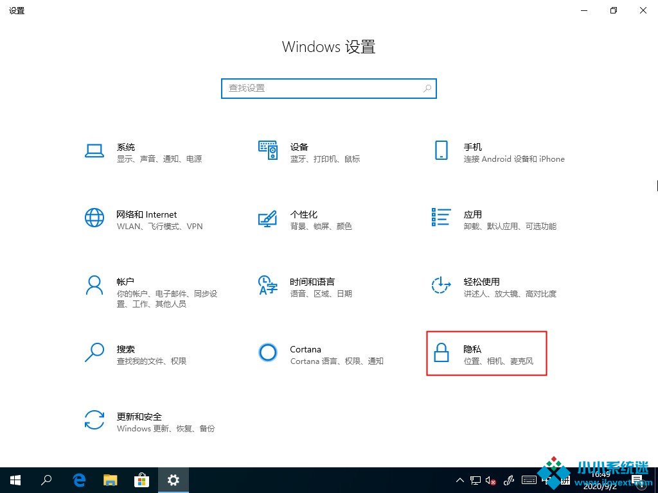Click description 查找我的文件、权限
This screenshot has height=493, width=658.
tap(152, 361)
